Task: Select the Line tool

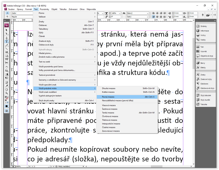Action: [7, 49]
